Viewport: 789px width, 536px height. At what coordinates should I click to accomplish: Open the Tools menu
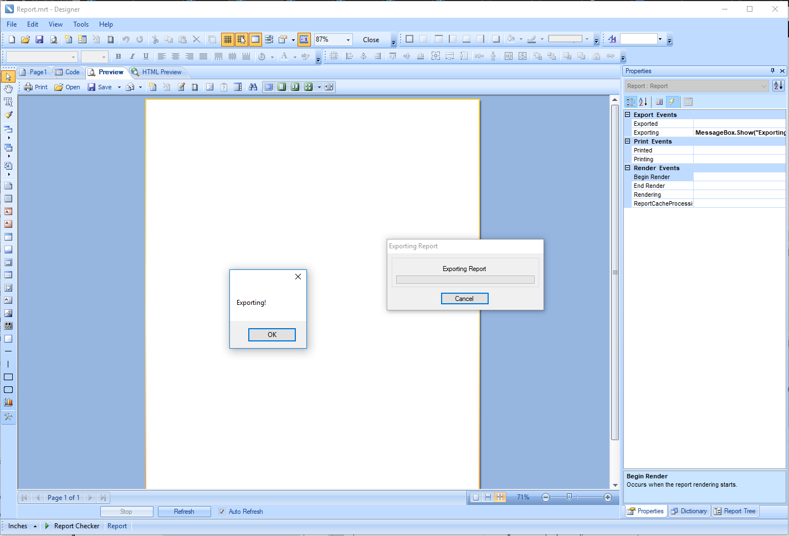81,24
